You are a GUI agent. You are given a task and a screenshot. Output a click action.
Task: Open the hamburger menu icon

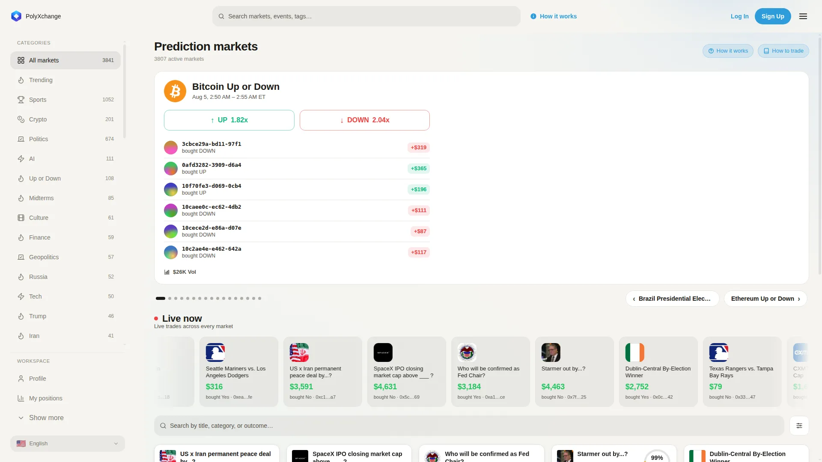pos(803,16)
